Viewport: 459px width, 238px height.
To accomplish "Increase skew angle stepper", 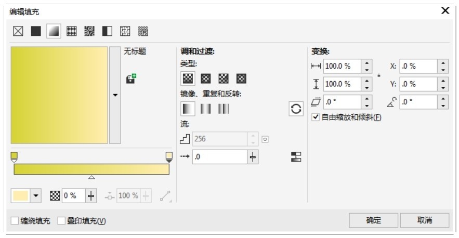I will (367, 98).
